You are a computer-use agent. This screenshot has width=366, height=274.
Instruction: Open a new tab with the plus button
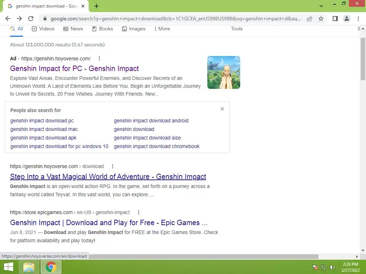97,6
